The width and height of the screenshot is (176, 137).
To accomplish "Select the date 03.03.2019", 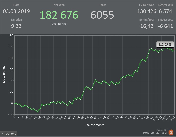I will click(16, 11).
